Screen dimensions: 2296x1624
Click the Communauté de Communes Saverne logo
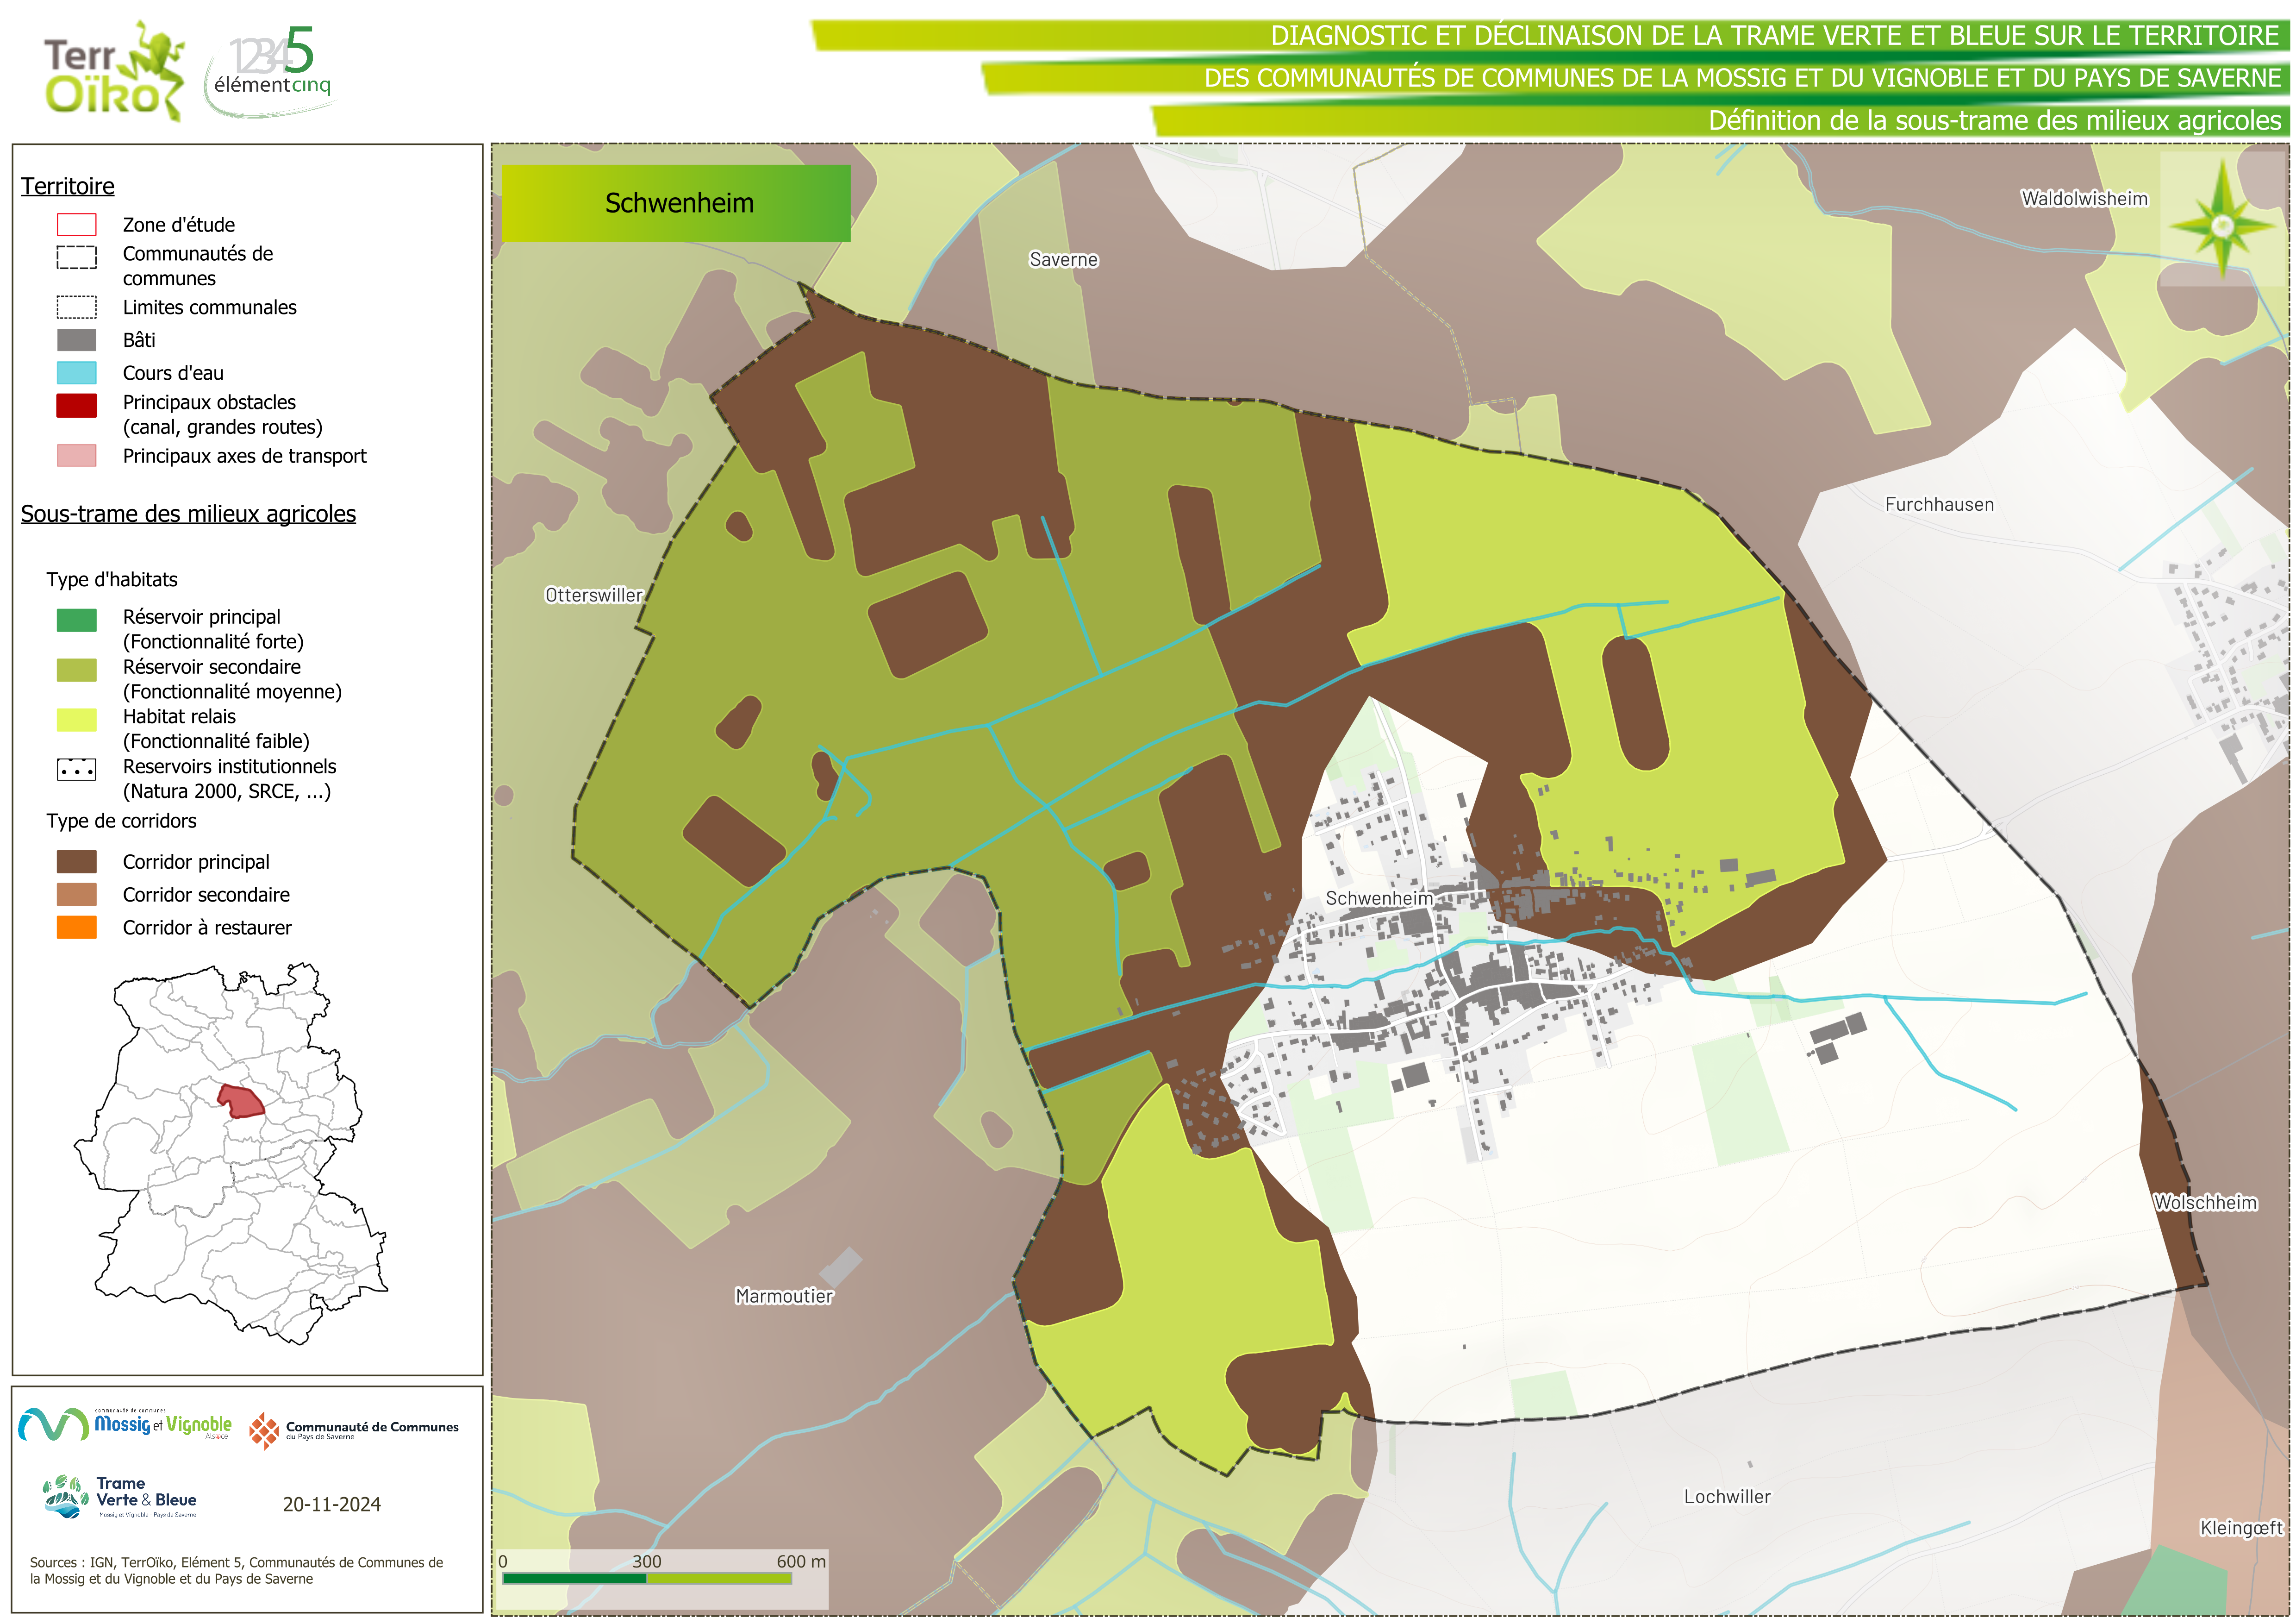click(x=354, y=1431)
